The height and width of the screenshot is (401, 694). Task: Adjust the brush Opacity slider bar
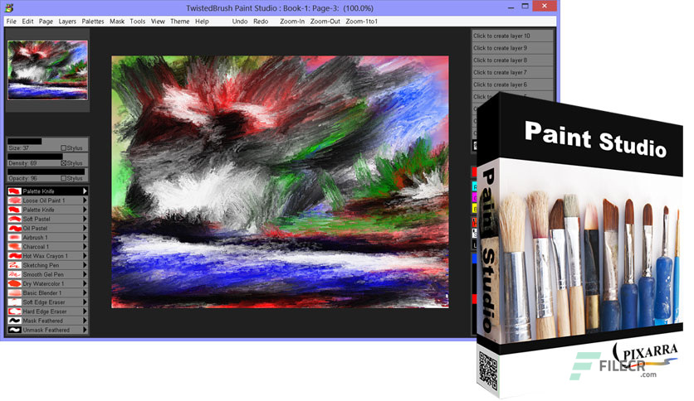(47, 172)
